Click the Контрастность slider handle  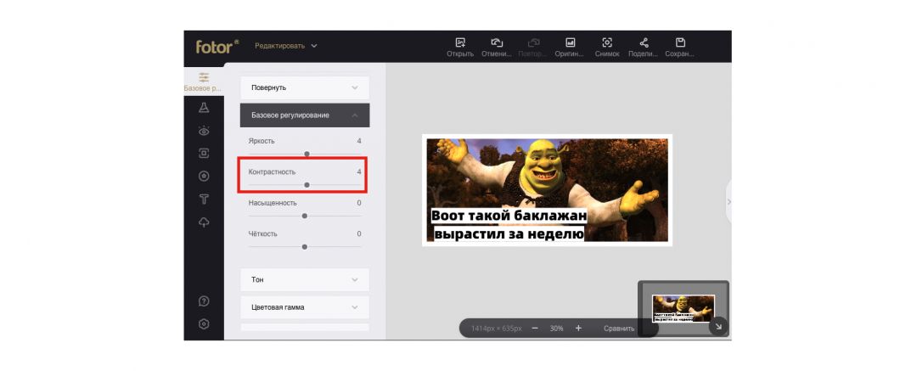(307, 185)
